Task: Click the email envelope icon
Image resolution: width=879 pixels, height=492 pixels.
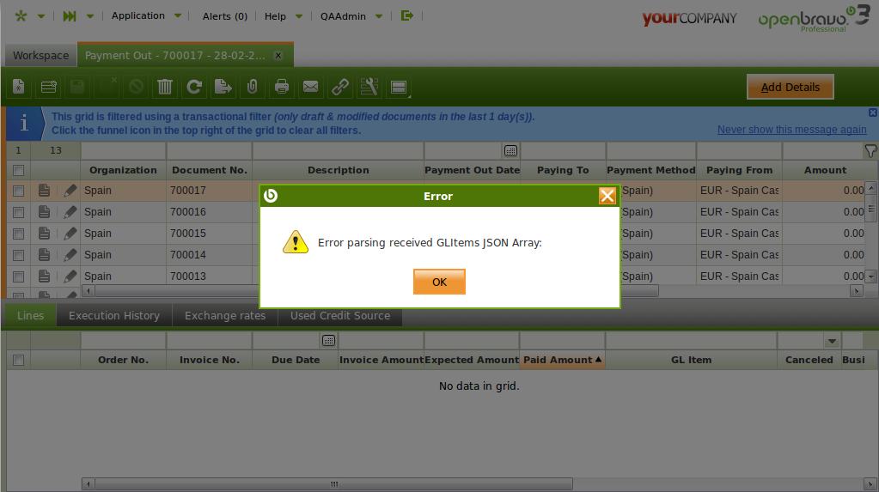Action: tap(311, 87)
